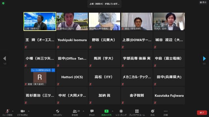Expand share screen options caret
This screenshot has height=117, width=209.
112,111
